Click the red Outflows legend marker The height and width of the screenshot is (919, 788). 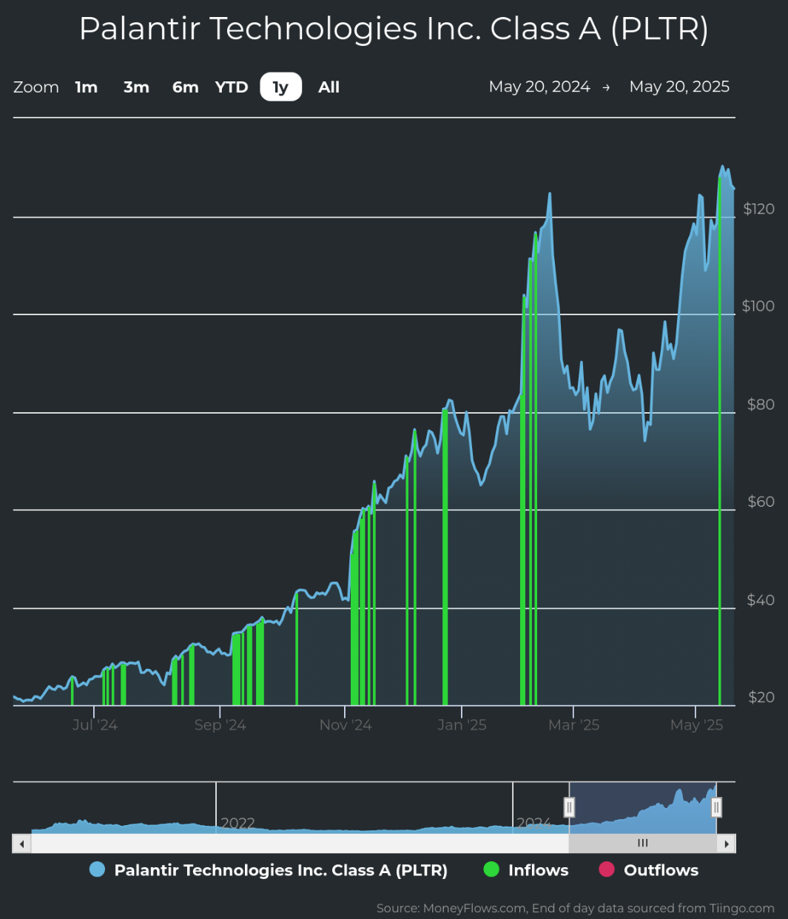[607, 869]
